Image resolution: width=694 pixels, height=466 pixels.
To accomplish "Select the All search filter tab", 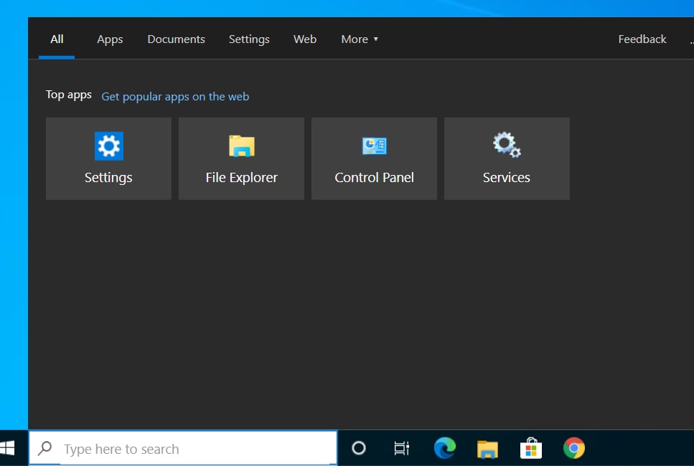I will [x=57, y=39].
